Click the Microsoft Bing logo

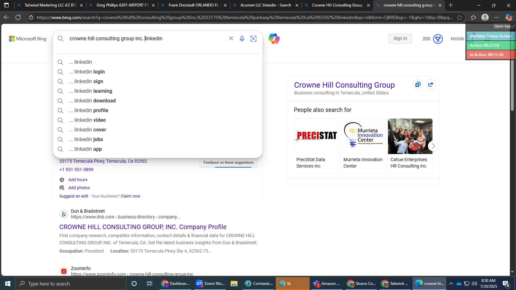point(28,39)
